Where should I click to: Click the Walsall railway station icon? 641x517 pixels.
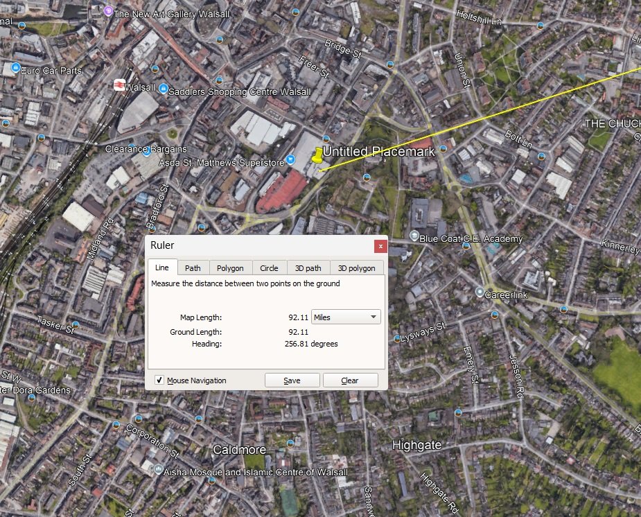point(119,85)
